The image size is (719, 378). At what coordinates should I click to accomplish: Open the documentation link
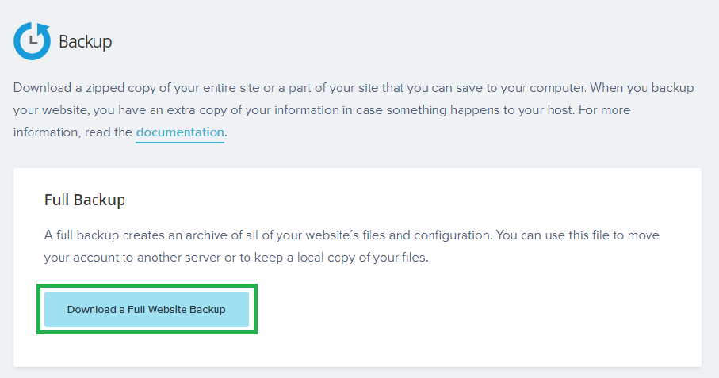pos(180,132)
